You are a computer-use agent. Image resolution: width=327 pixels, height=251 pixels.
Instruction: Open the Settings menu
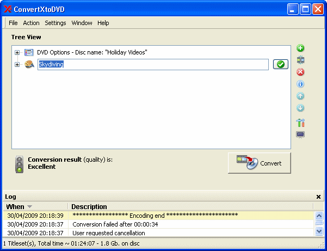[x=55, y=23]
